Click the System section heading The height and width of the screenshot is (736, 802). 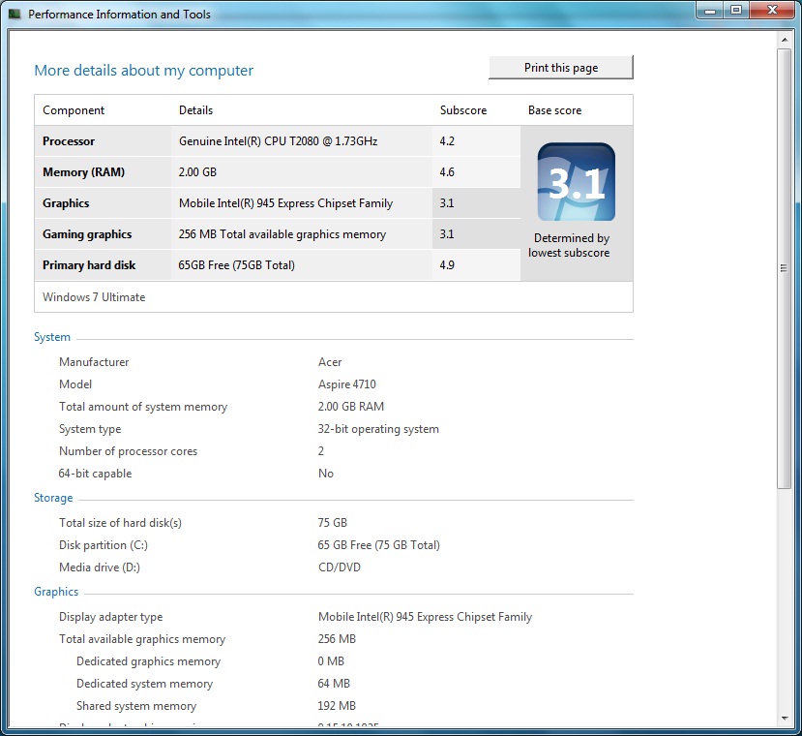tap(52, 337)
